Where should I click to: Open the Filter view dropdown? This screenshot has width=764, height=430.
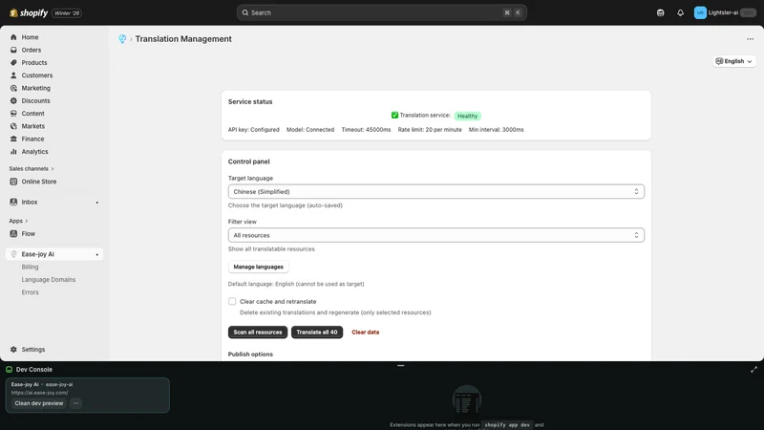[436, 235]
